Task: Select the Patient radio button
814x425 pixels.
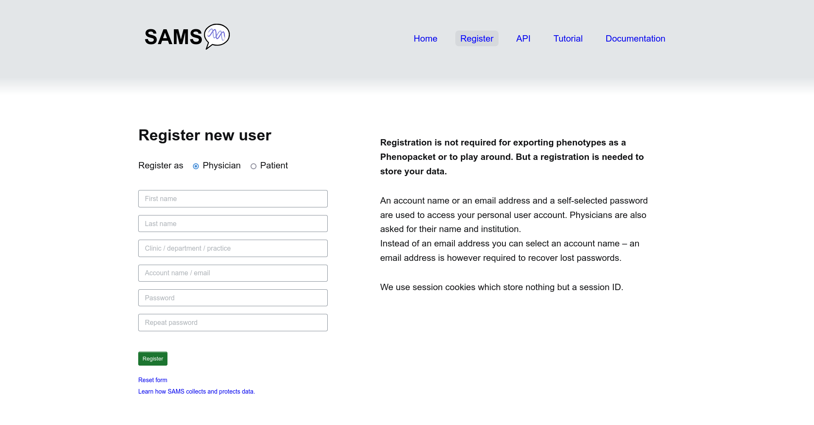Action: click(x=254, y=166)
